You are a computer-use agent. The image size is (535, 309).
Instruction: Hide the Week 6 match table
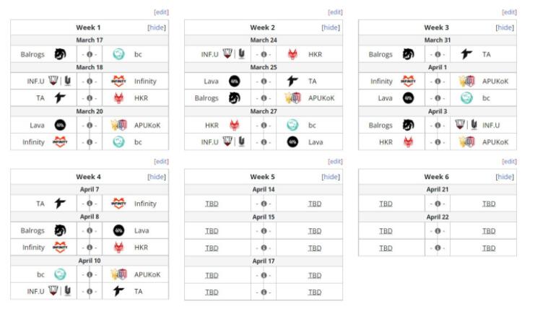point(505,177)
